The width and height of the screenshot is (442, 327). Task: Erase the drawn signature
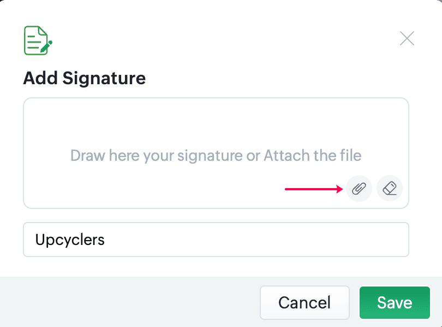(x=390, y=189)
